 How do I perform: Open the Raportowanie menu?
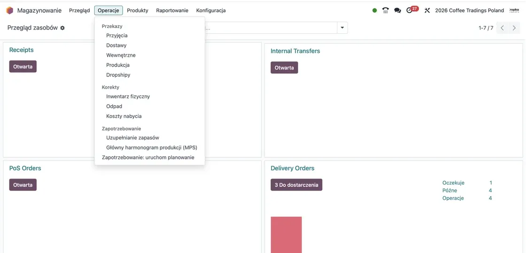click(x=172, y=10)
